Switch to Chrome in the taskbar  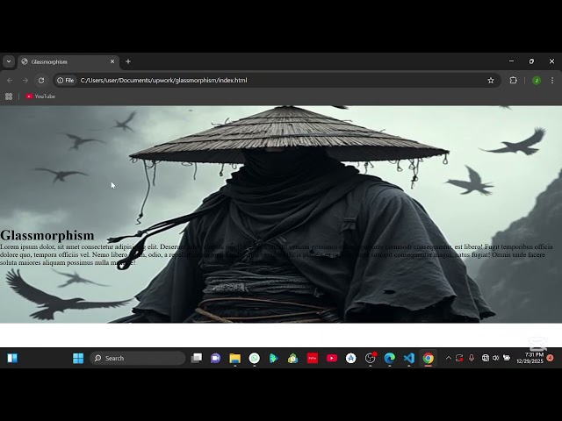click(x=428, y=358)
